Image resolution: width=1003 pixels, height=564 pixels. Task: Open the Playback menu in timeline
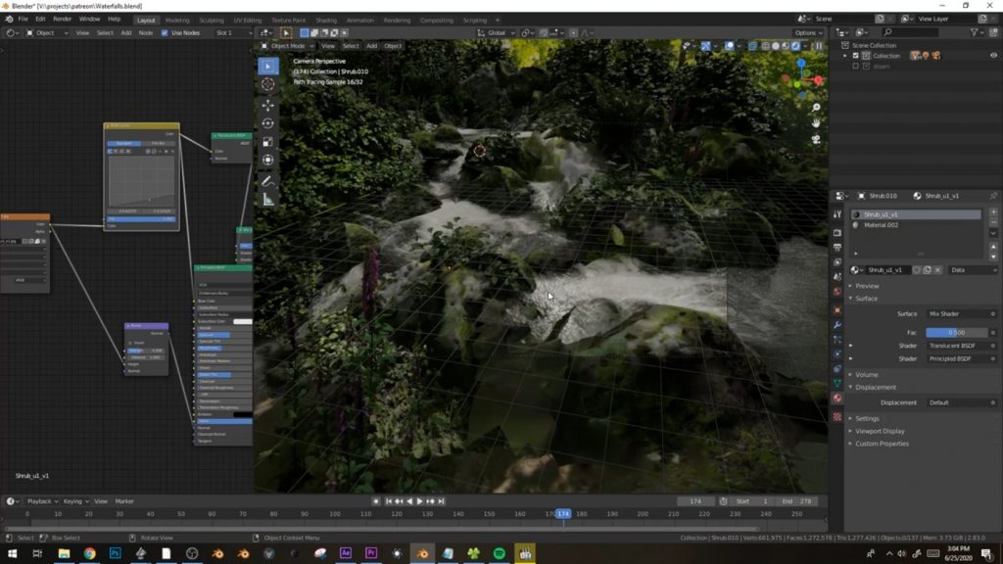(42, 501)
